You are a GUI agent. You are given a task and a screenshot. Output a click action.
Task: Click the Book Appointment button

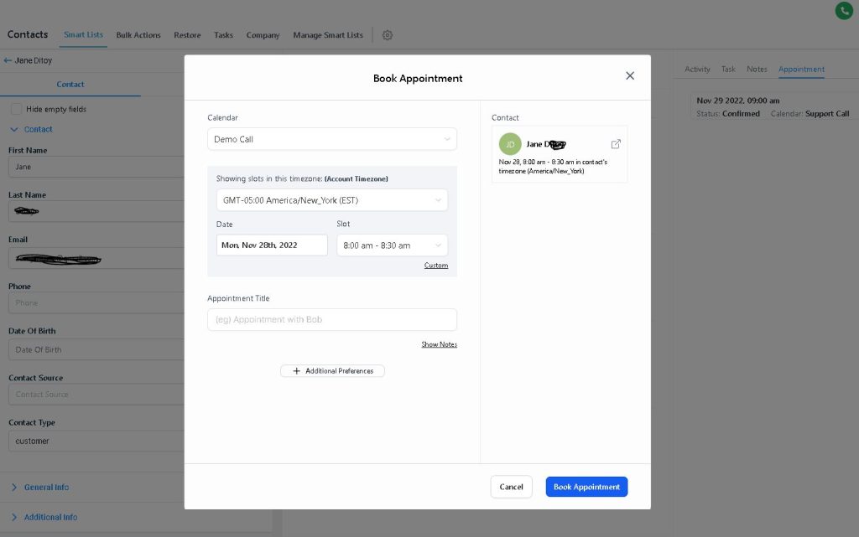(x=586, y=486)
